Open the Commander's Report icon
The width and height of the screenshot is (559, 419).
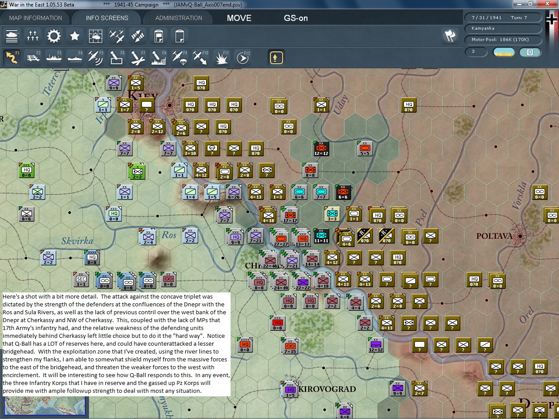pyautogui.click(x=159, y=36)
